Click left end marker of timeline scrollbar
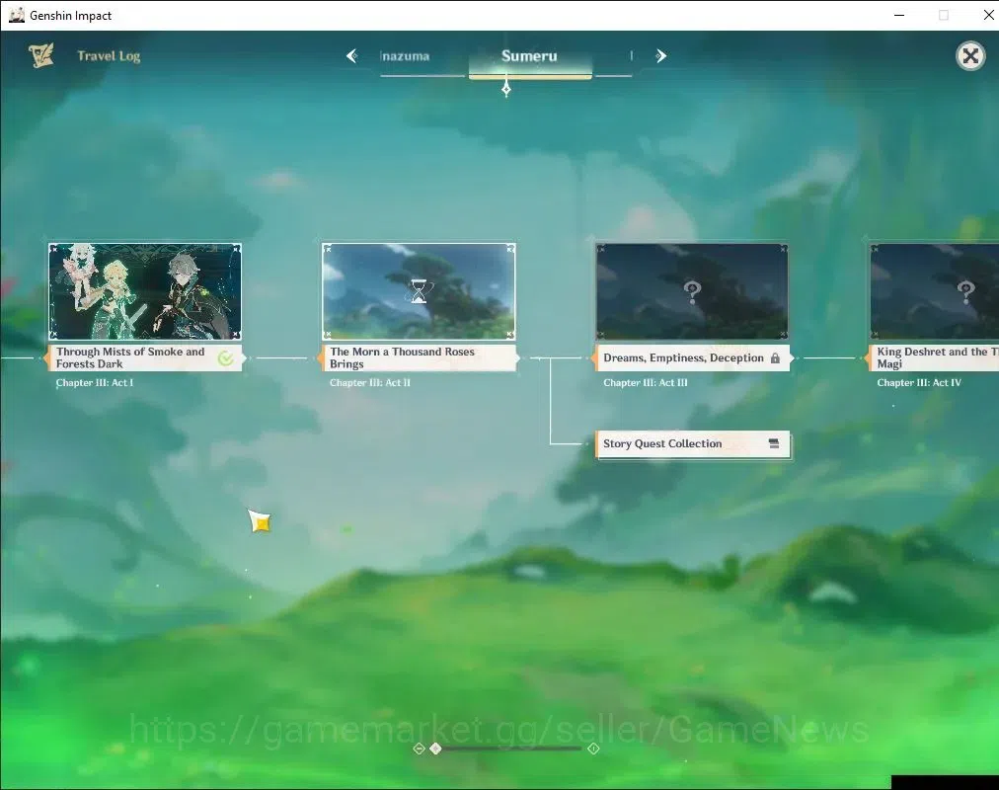Image resolution: width=999 pixels, height=790 pixels. coord(419,749)
